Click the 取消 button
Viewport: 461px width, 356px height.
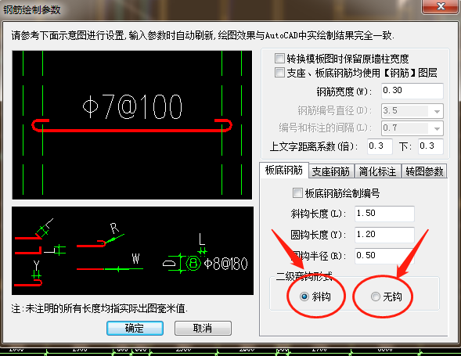(x=203, y=328)
